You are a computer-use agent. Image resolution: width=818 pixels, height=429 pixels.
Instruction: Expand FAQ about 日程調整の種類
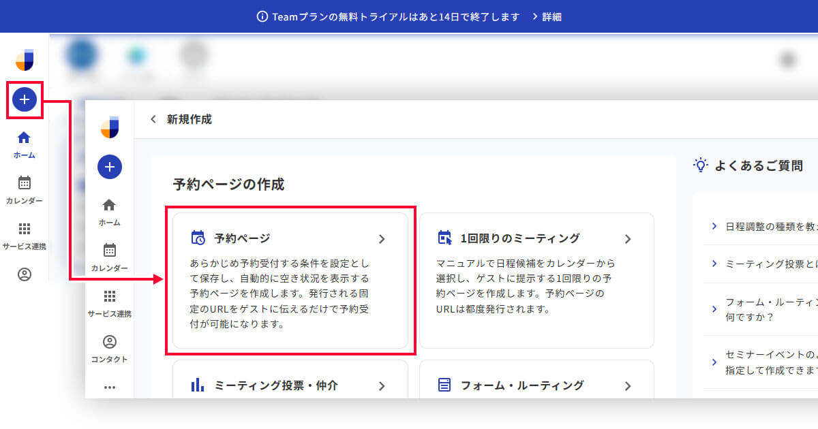pos(763,226)
